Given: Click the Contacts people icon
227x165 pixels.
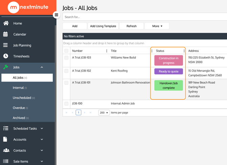Looking at the screenshot, I should 6,150.
